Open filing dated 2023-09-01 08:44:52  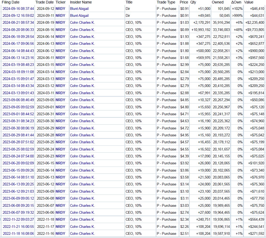18,114
